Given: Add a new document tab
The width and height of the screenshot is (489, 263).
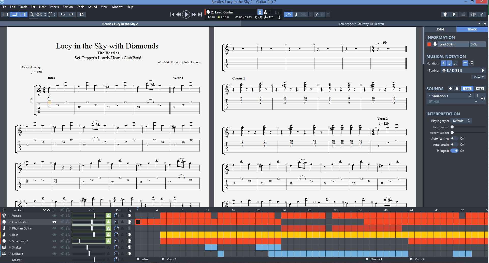Looking at the screenshot, I should coord(485,24).
